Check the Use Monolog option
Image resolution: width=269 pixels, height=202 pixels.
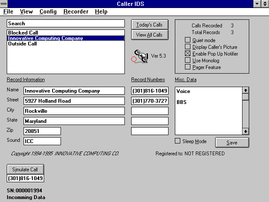pyautogui.click(x=187, y=61)
